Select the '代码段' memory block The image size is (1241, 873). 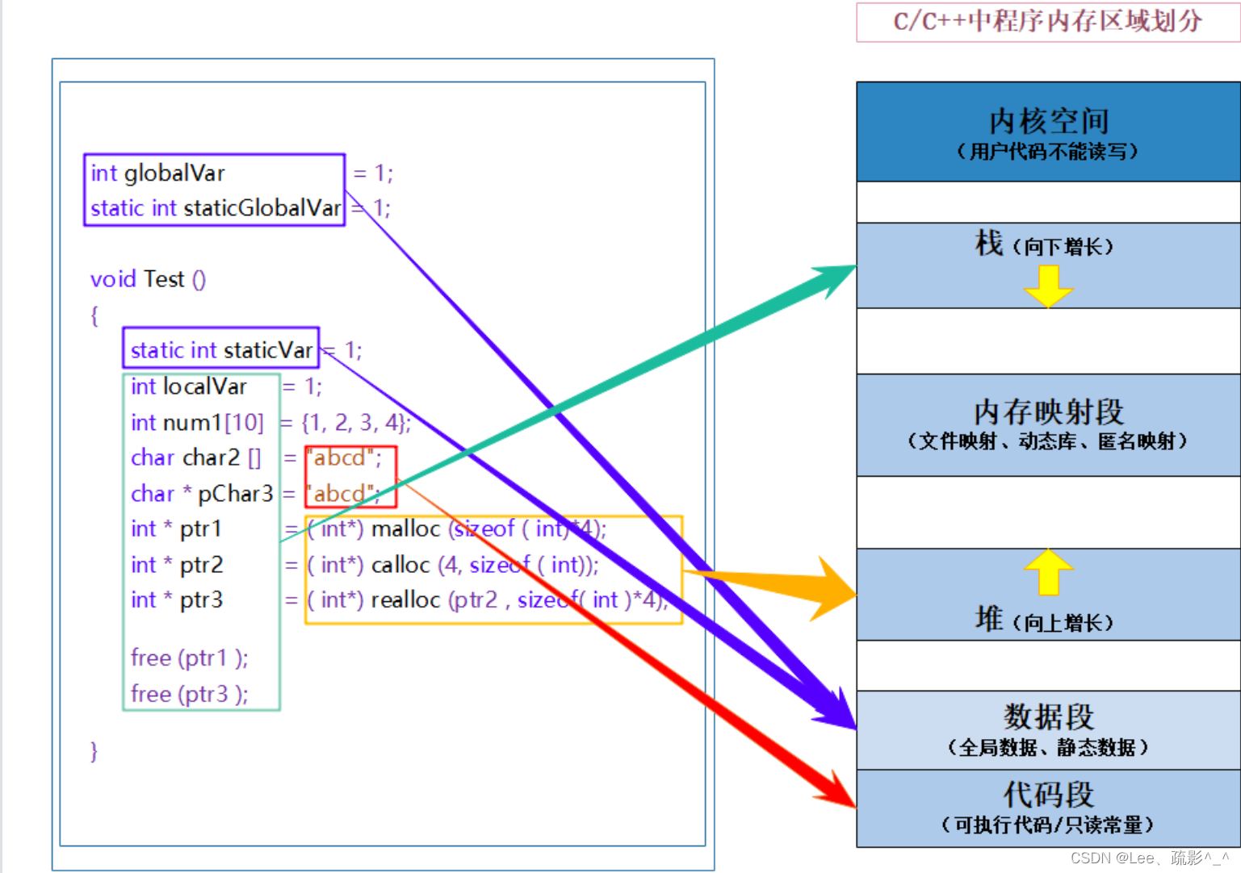1048,808
